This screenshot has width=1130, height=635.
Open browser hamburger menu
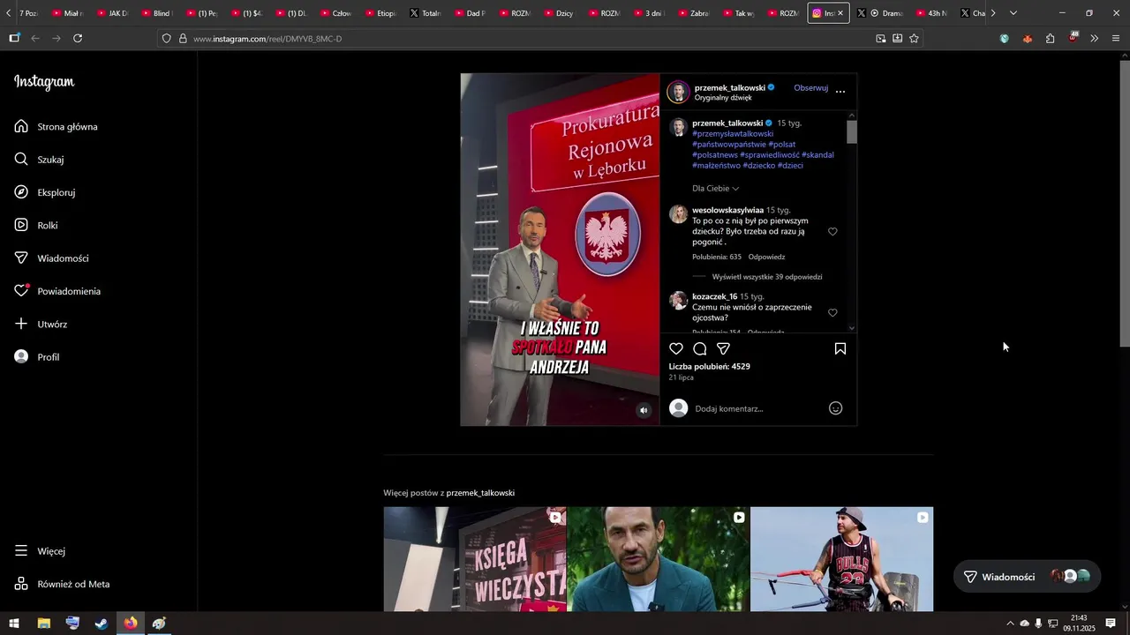[x=1116, y=39]
